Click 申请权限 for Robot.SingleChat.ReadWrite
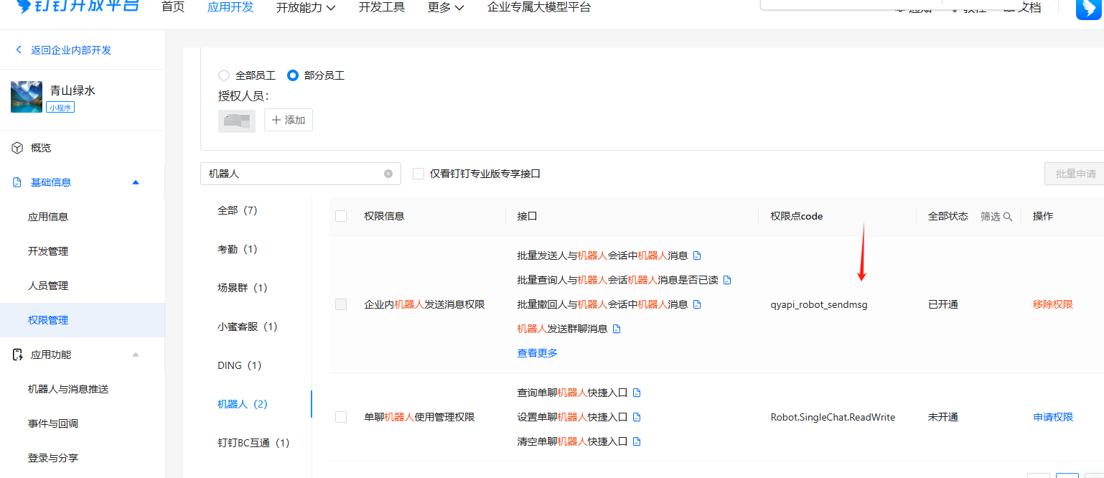The image size is (1104, 478). pyautogui.click(x=1053, y=417)
